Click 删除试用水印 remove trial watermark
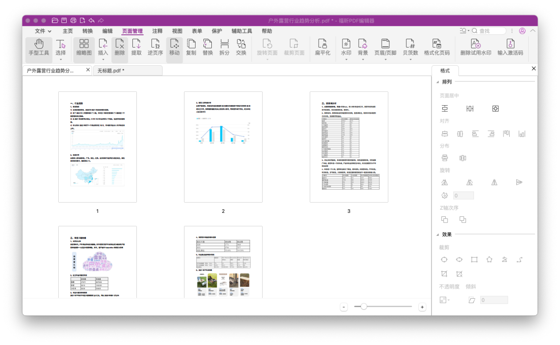The image size is (560, 345). click(x=475, y=48)
